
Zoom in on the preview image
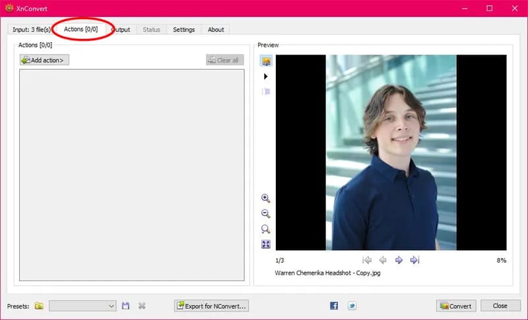[x=266, y=198]
